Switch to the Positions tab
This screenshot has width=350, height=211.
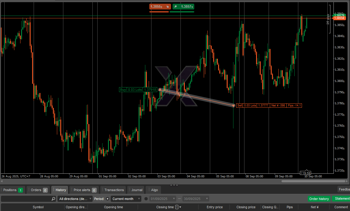click(13, 190)
